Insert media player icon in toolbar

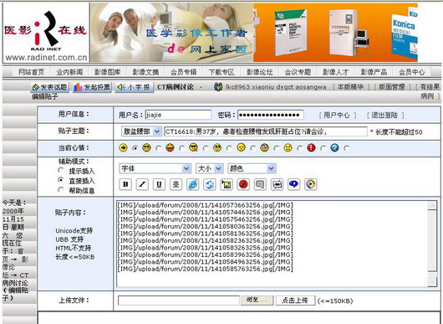coord(310,184)
